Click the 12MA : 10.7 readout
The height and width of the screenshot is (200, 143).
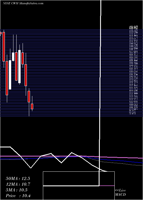[18, 184]
